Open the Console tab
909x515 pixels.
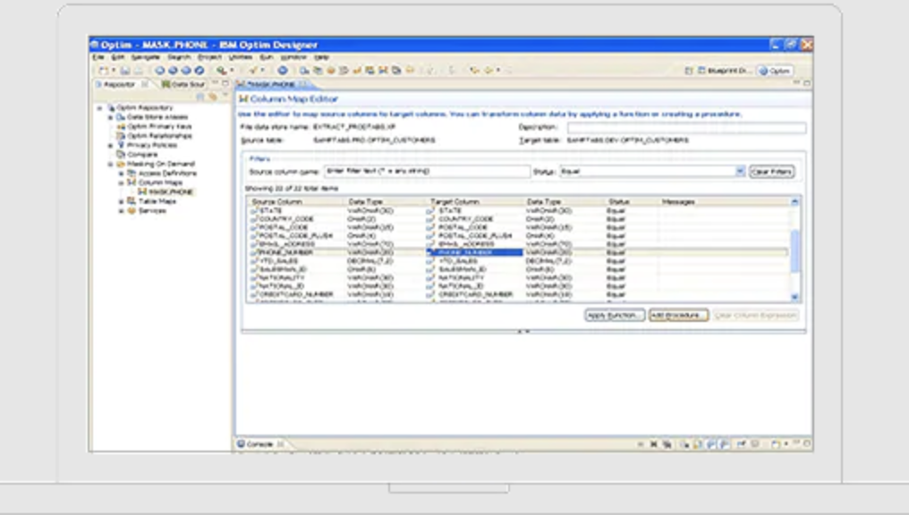[259, 443]
